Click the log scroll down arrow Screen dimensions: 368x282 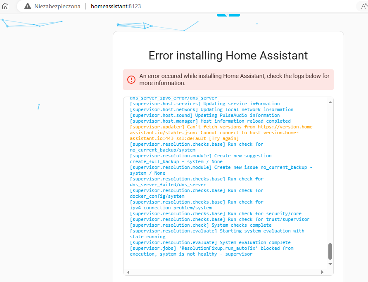[330, 264]
